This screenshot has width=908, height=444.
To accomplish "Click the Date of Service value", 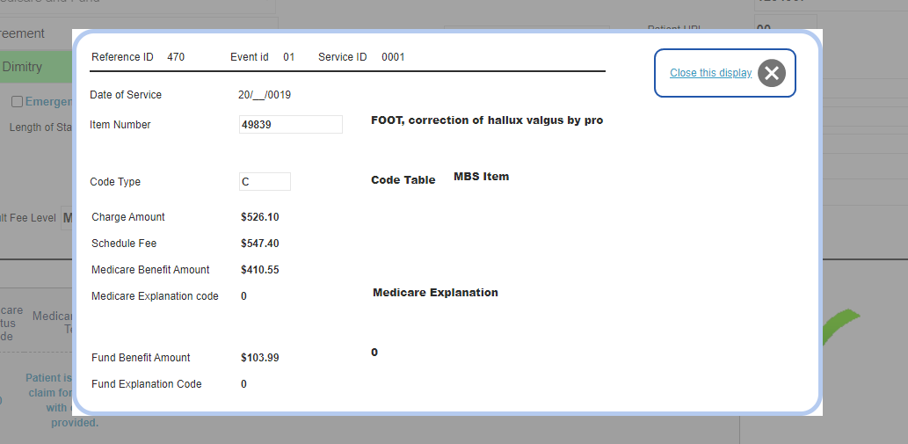I will pos(265,95).
